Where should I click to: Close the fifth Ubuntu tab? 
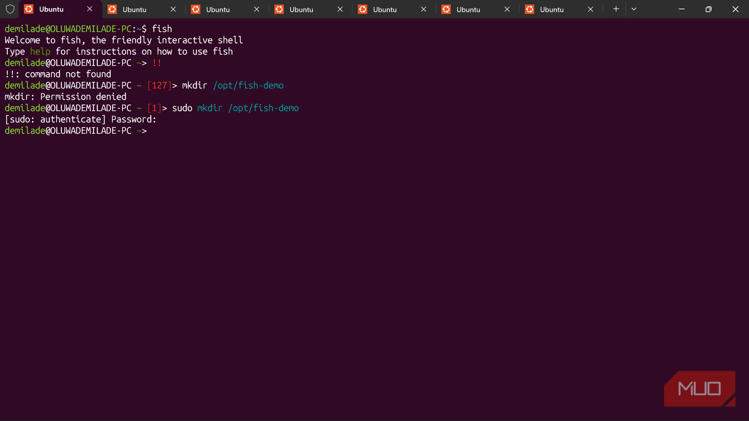click(424, 9)
